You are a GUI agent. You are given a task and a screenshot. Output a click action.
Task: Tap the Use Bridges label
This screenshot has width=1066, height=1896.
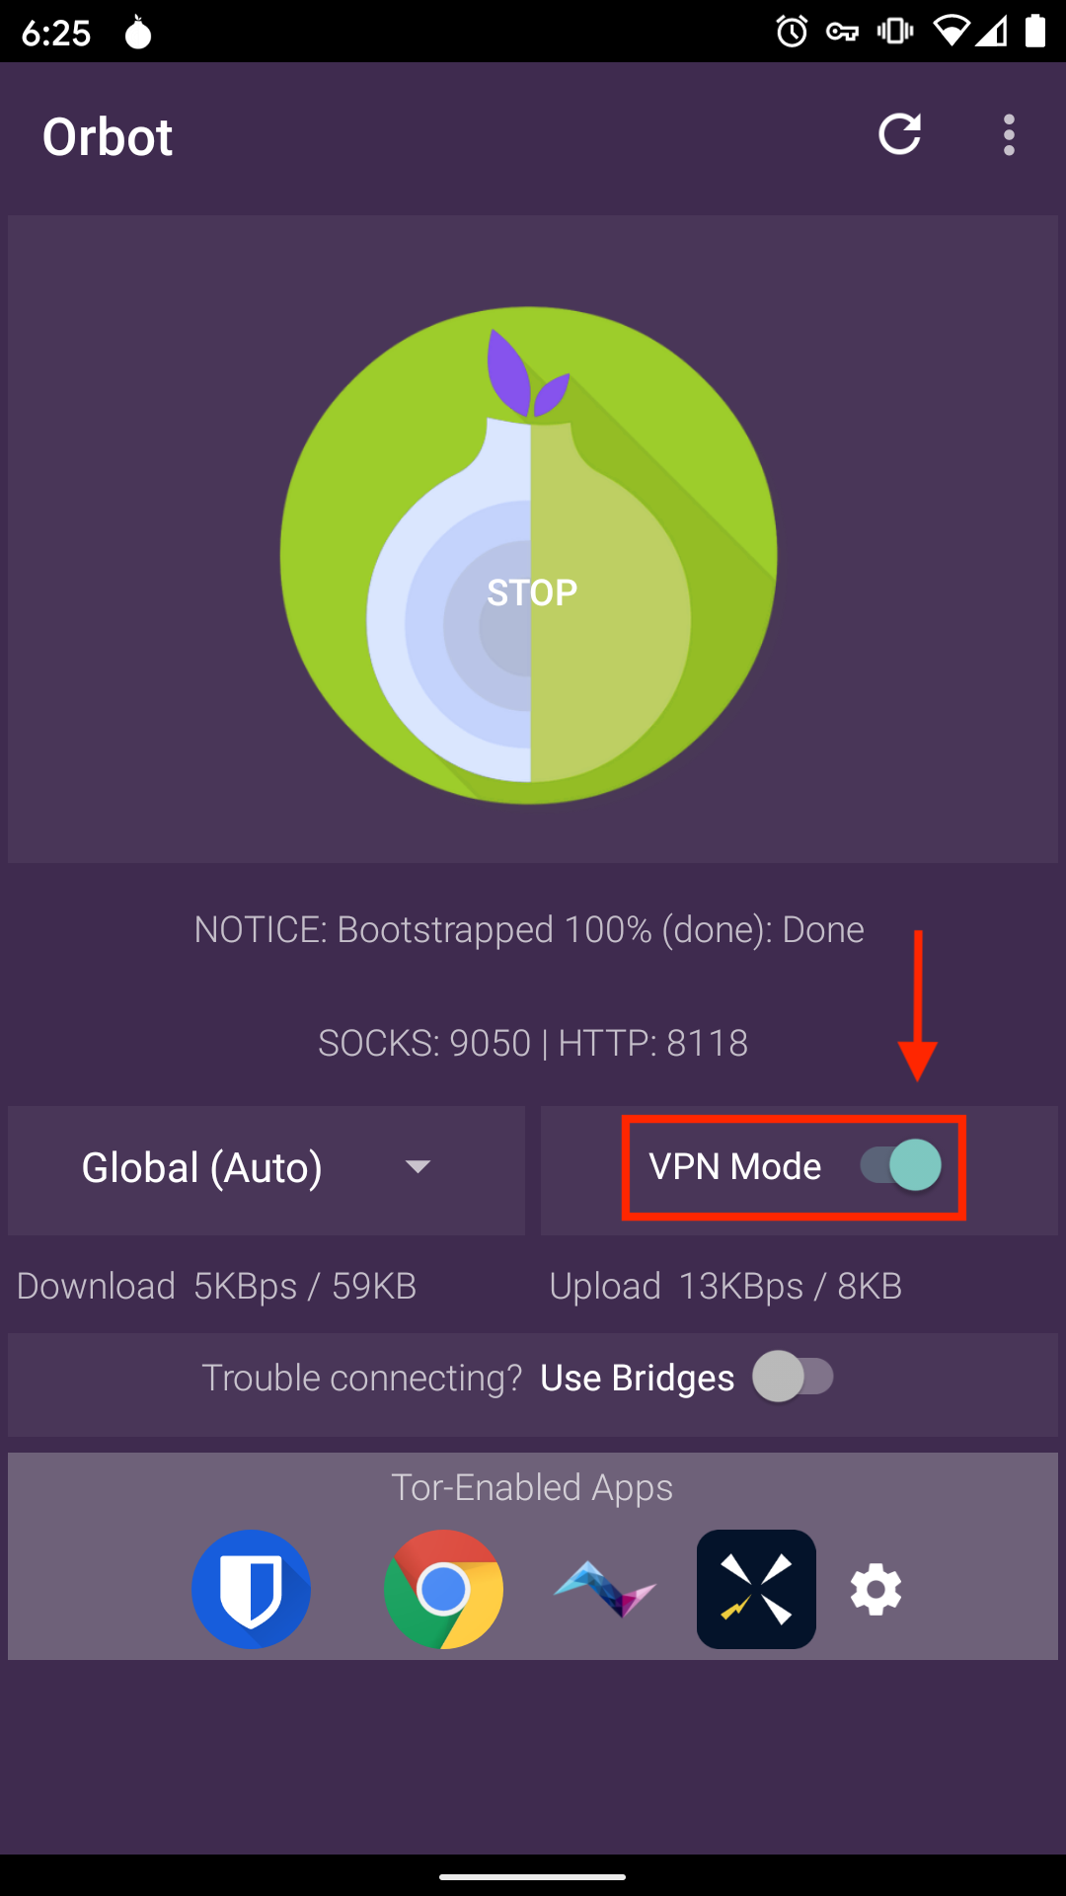pyautogui.click(x=638, y=1378)
